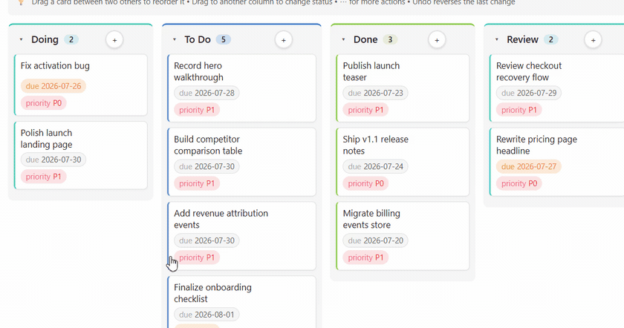Image resolution: width=624 pixels, height=328 pixels.
Task: Collapse the To Do column
Action: pyautogui.click(x=175, y=39)
